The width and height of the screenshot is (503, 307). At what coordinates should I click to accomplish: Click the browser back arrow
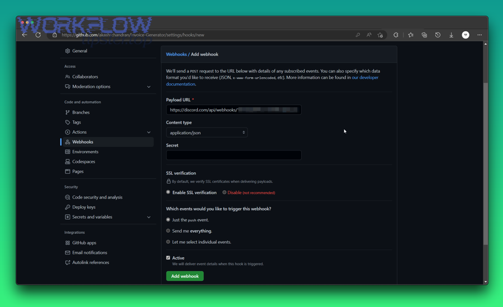point(25,35)
